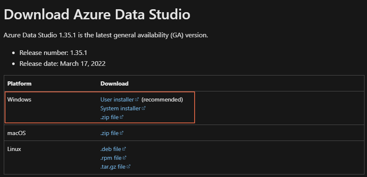Click the latest GA version sentence
Screen dimensions: 367x177
tap(106, 36)
